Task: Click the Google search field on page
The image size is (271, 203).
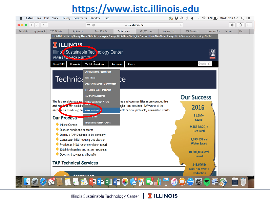Action: 203,64
